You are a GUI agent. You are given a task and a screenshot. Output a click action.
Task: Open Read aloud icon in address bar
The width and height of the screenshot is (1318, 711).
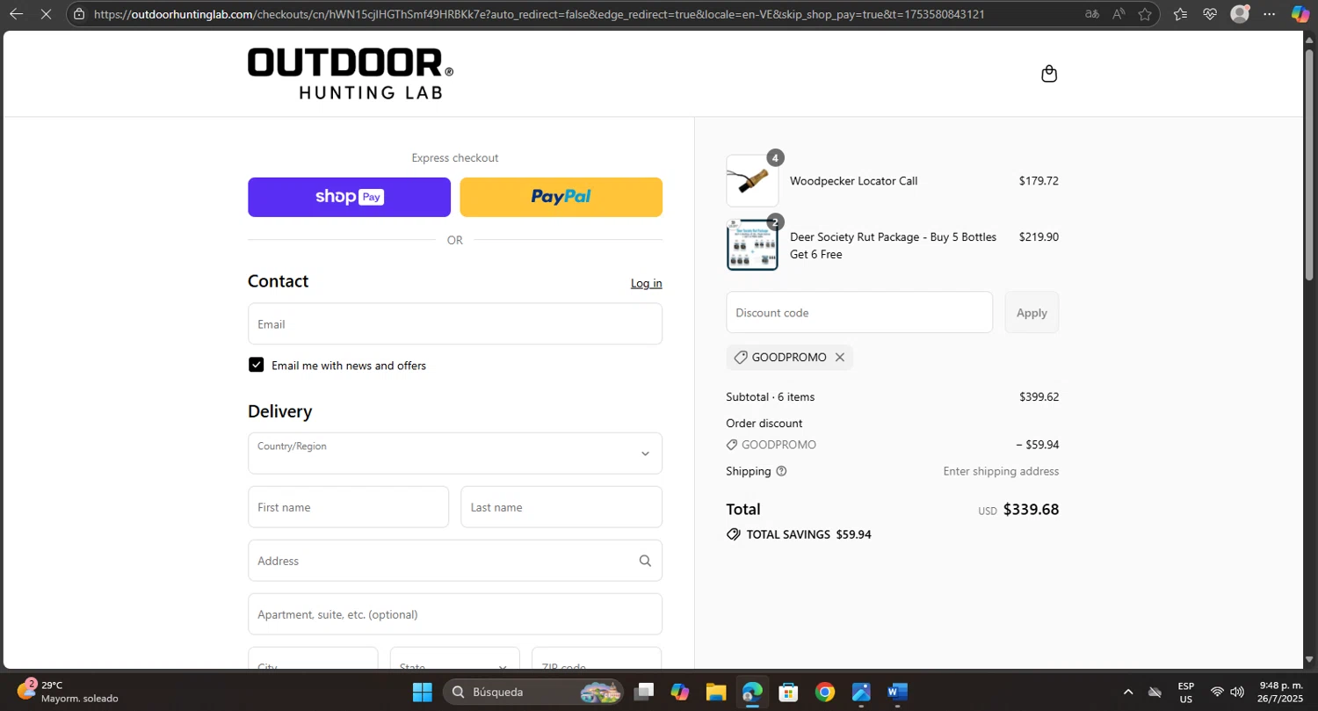[x=1119, y=14]
